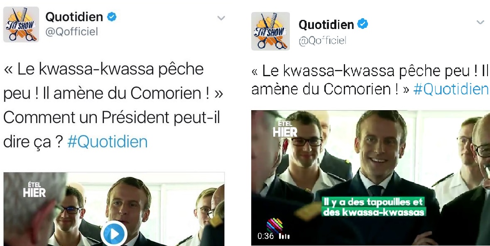Expand left tweet options chevron

221,18
